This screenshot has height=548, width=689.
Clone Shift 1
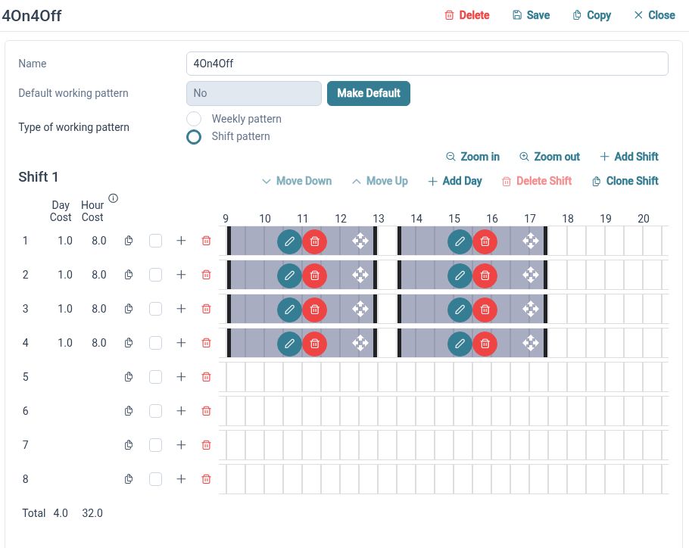[625, 181]
